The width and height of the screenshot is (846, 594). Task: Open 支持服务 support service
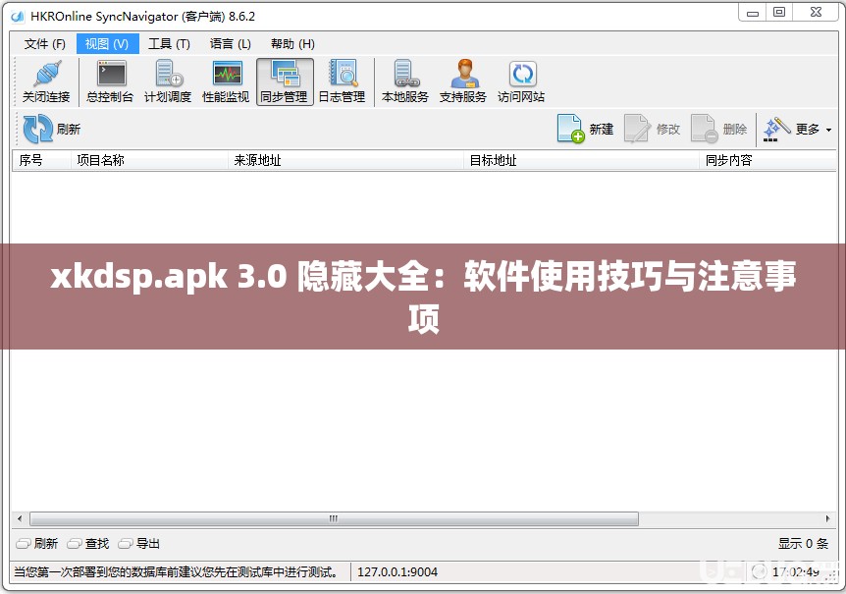(x=462, y=81)
